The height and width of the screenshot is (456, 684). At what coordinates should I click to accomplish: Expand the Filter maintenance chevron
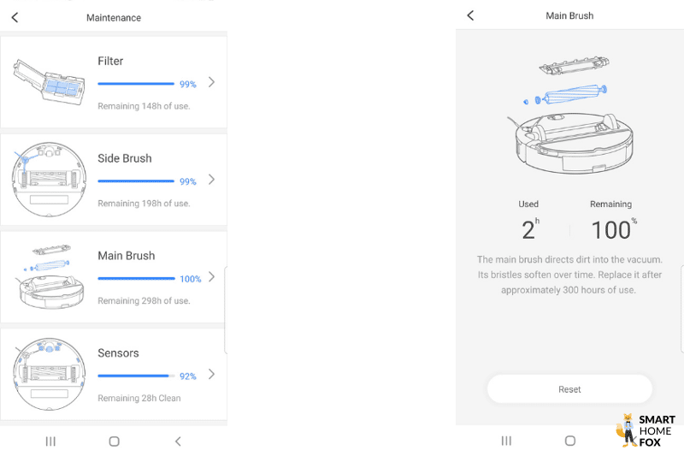pyautogui.click(x=211, y=82)
